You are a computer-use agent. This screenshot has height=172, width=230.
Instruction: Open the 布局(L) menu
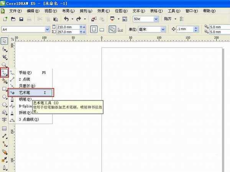pyautogui.click(x=68, y=11)
